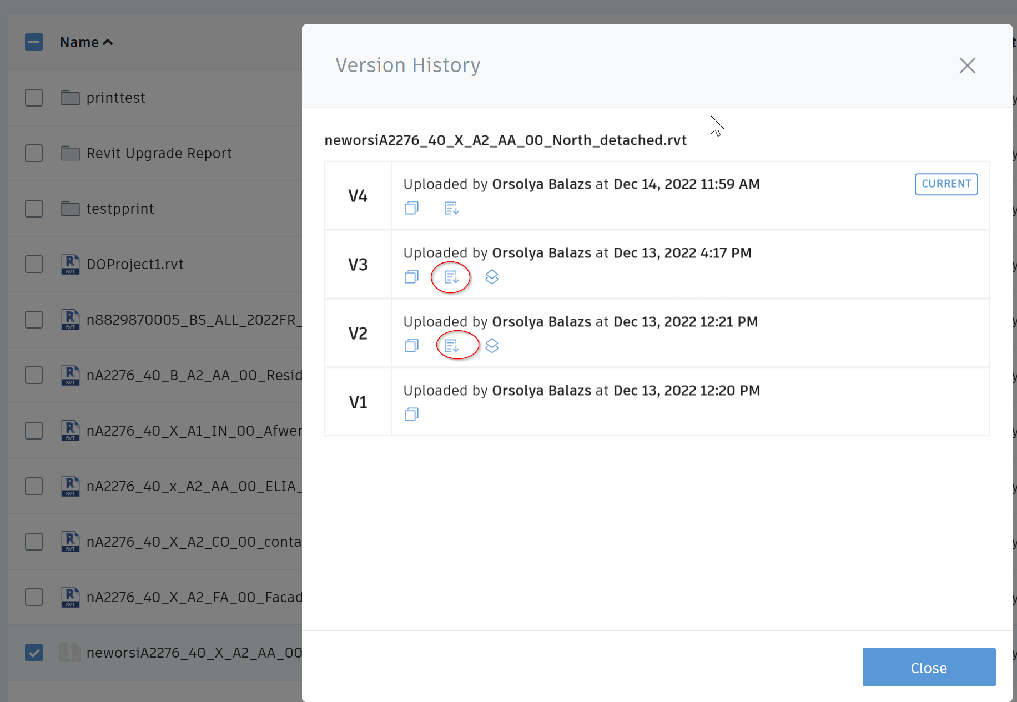This screenshot has width=1017, height=702.
Task: Click the layers icon in V3 row
Action: click(x=492, y=277)
